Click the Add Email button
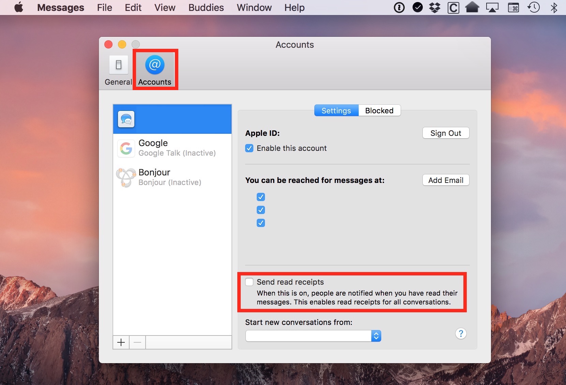The width and height of the screenshot is (566, 385). pos(446,180)
